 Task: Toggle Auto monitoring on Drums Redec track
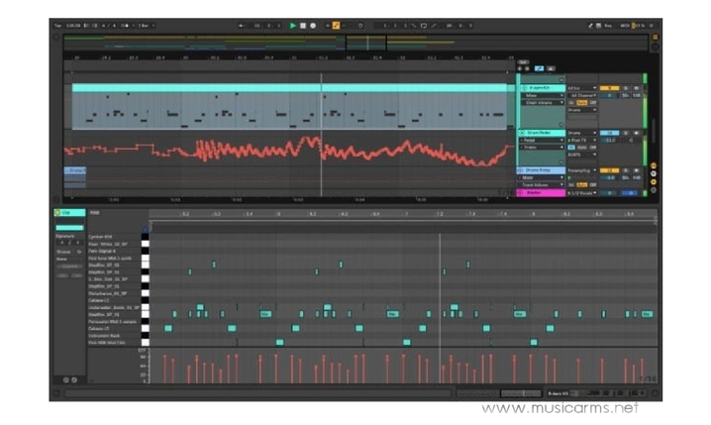click(x=583, y=148)
